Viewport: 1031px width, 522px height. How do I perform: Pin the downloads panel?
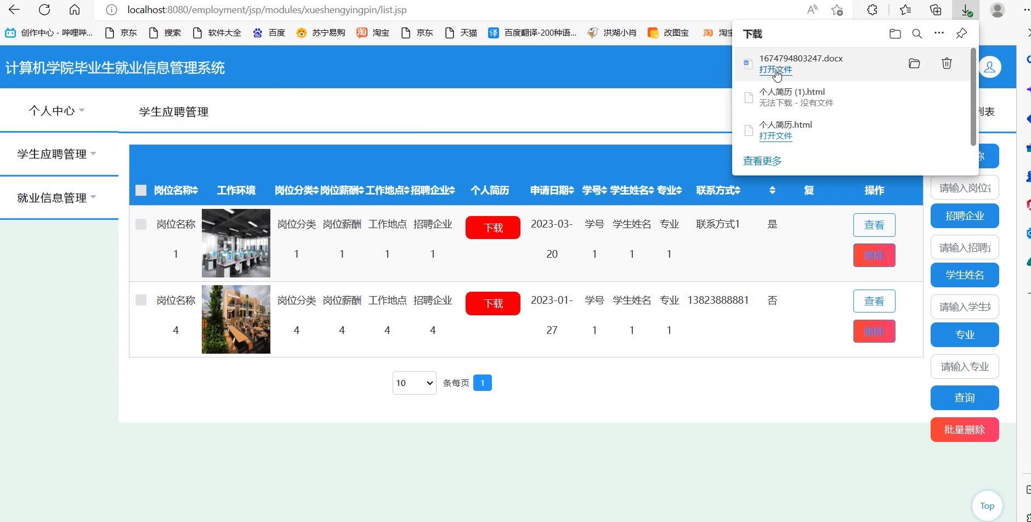pyautogui.click(x=961, y=34)
